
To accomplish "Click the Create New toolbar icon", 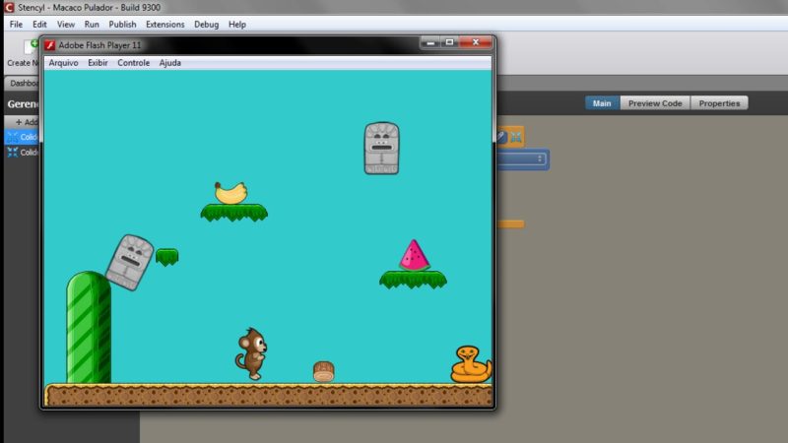I will click(x=32, y=46).
